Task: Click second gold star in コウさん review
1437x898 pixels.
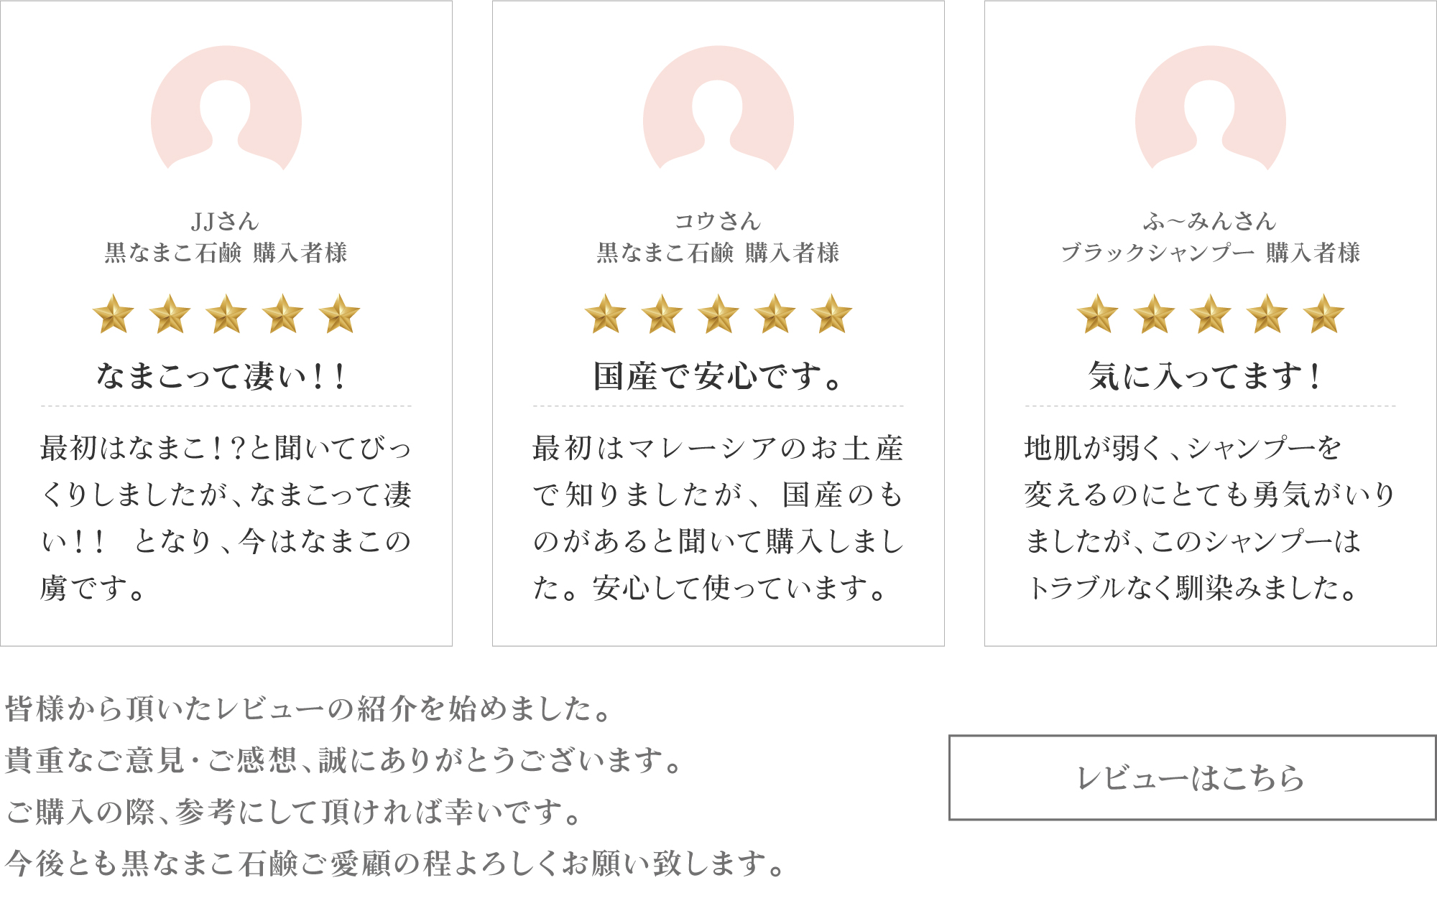Action: coord(662,314)
